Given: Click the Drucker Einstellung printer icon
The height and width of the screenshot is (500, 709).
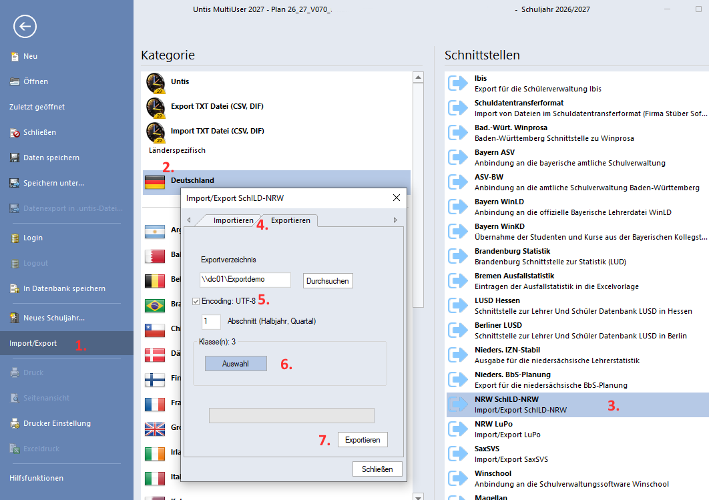Looking at the screenshot, I should pos(15,424).
